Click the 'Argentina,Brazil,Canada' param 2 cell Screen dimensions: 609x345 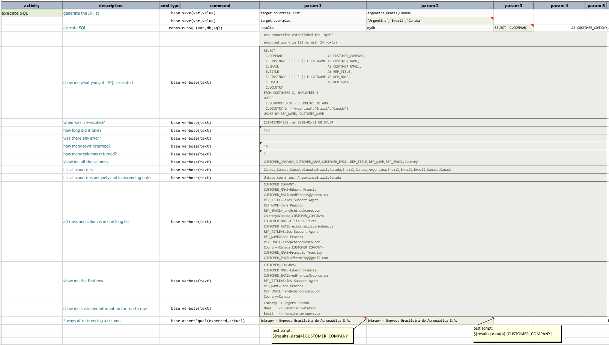tap(430, 13)
